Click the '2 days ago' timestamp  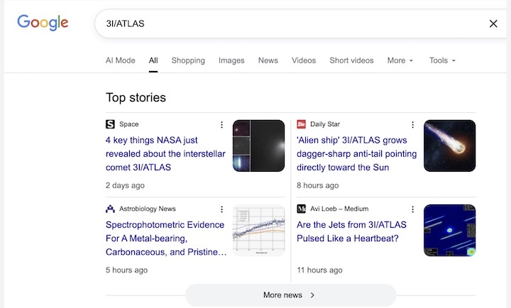[x=125, y=185]
